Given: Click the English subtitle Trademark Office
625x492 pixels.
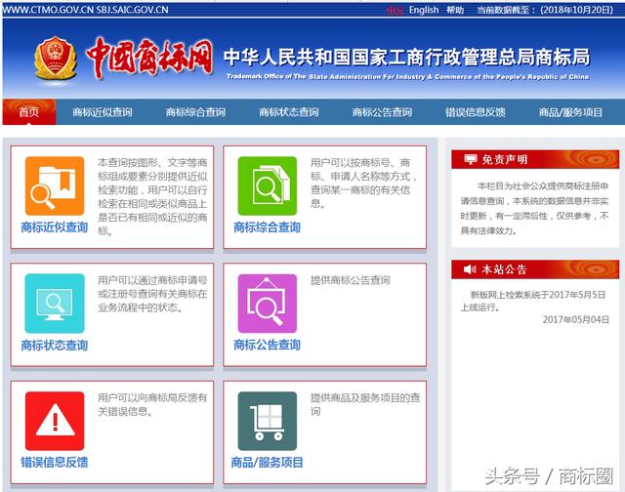Looking at the screenshot, I should (408, 76).
